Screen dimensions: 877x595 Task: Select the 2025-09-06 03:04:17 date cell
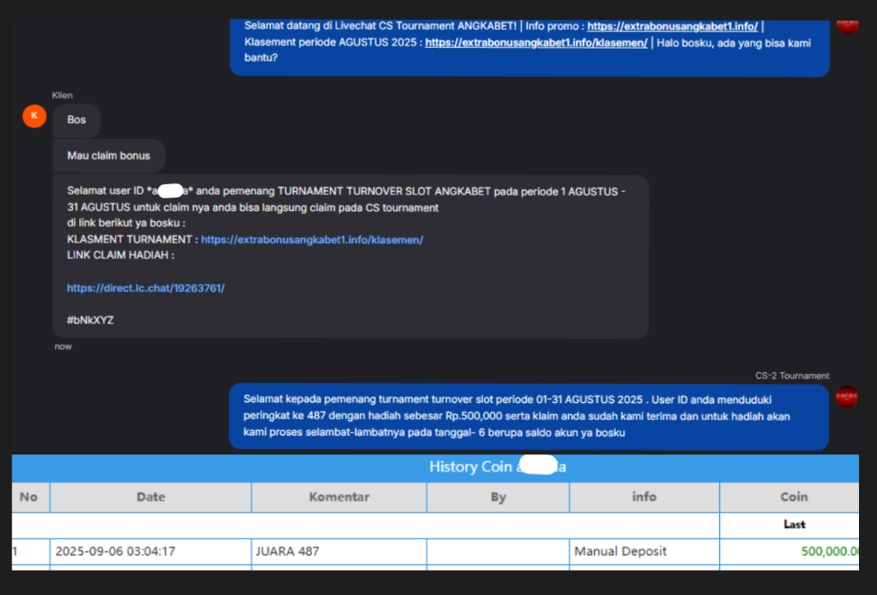151,552
